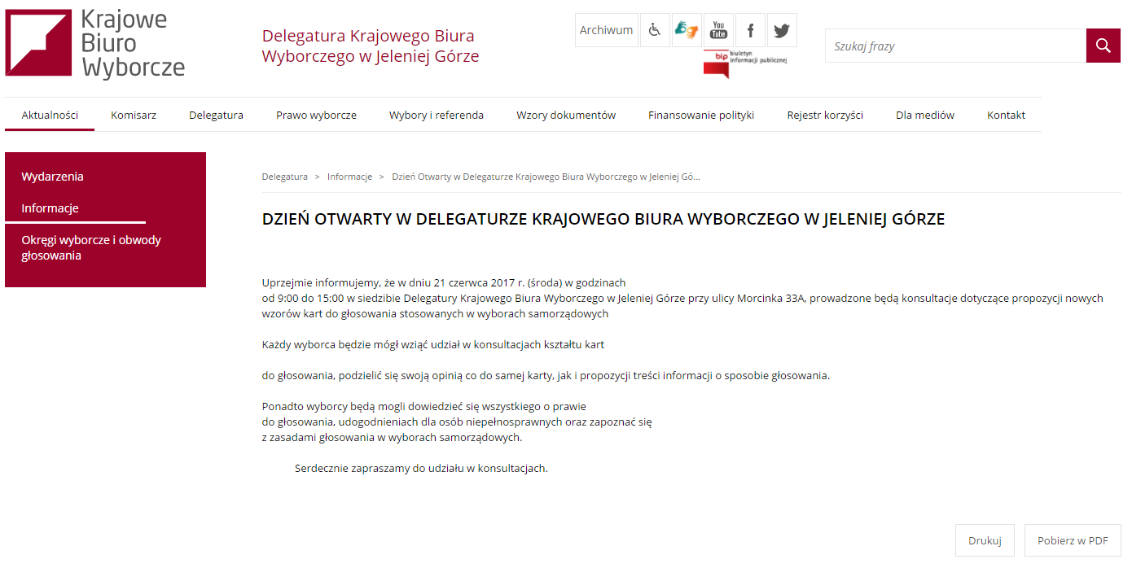This screenshot has height=568, width=1132.
Task: Click the Pobierz w PDF button
Action: (x=1073, y=540)
